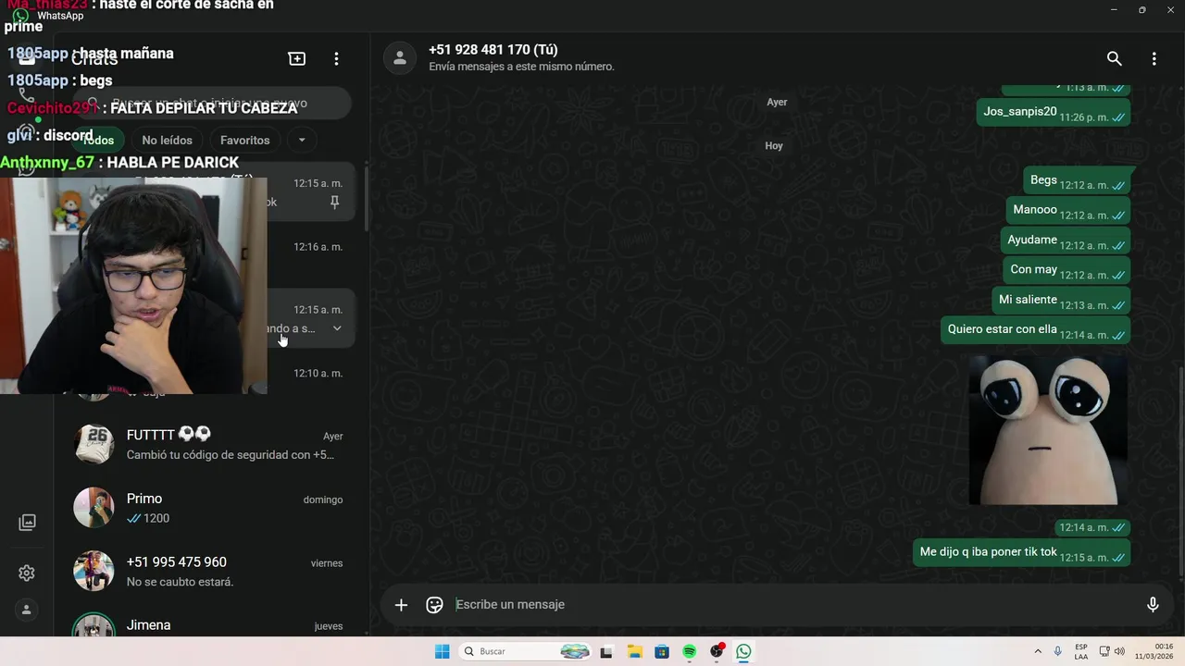Open chat with +51 995 475 960

pyautogui.click(x=213, y=572)
